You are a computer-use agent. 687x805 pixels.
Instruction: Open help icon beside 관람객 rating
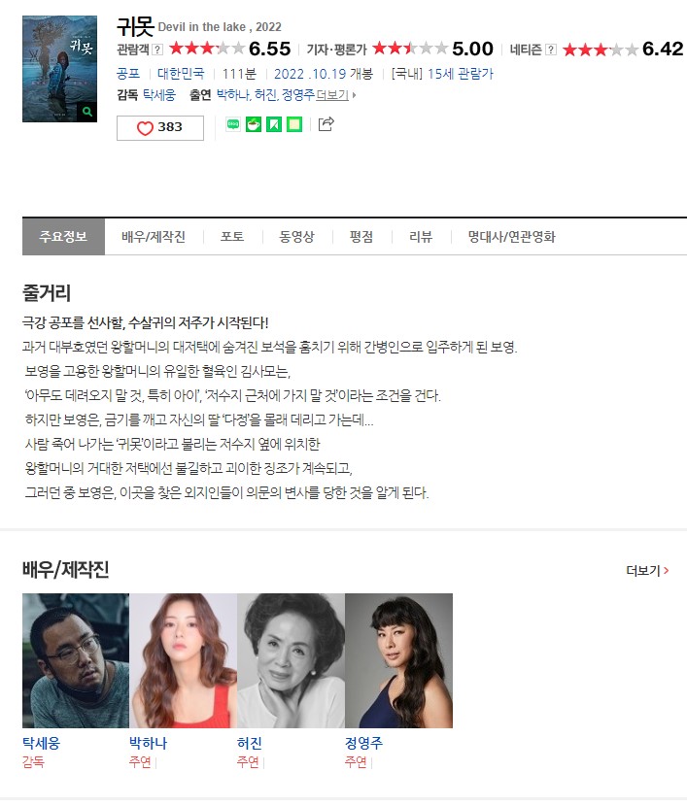(x=157, y=50)
